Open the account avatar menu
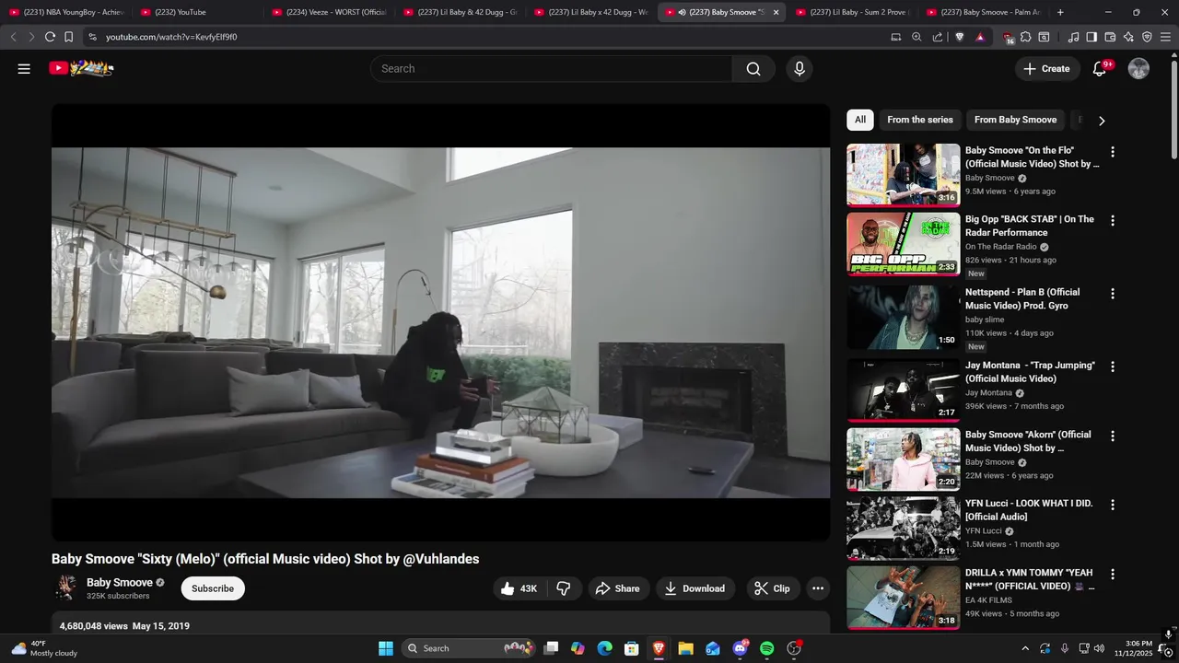Screen dimensions: 1179x663 1139,69
